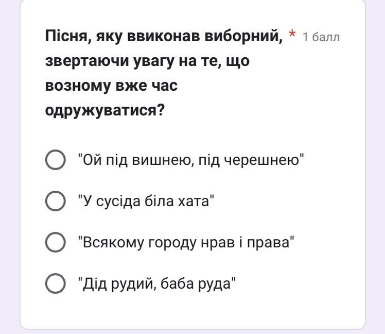Click the question line "звертаючи увагу на те, що"
The width and height of the screenshot is (385, 334).
(147, 61)
